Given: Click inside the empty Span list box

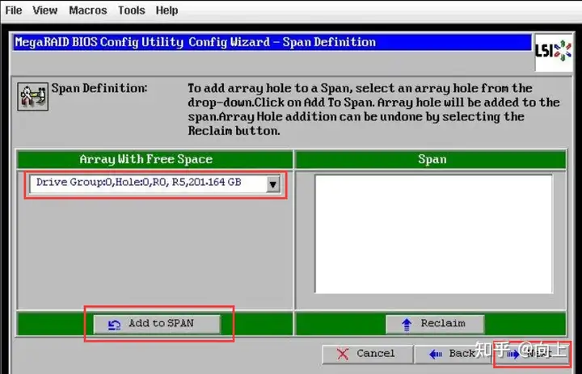Looking at the screenshot, I should 433,234.
